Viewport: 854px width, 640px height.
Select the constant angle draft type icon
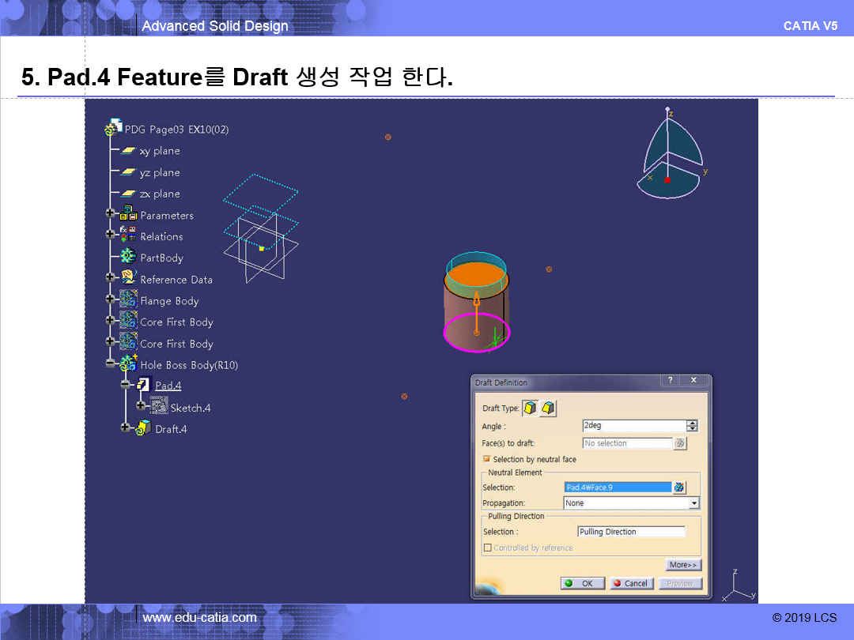click(530, 408)
